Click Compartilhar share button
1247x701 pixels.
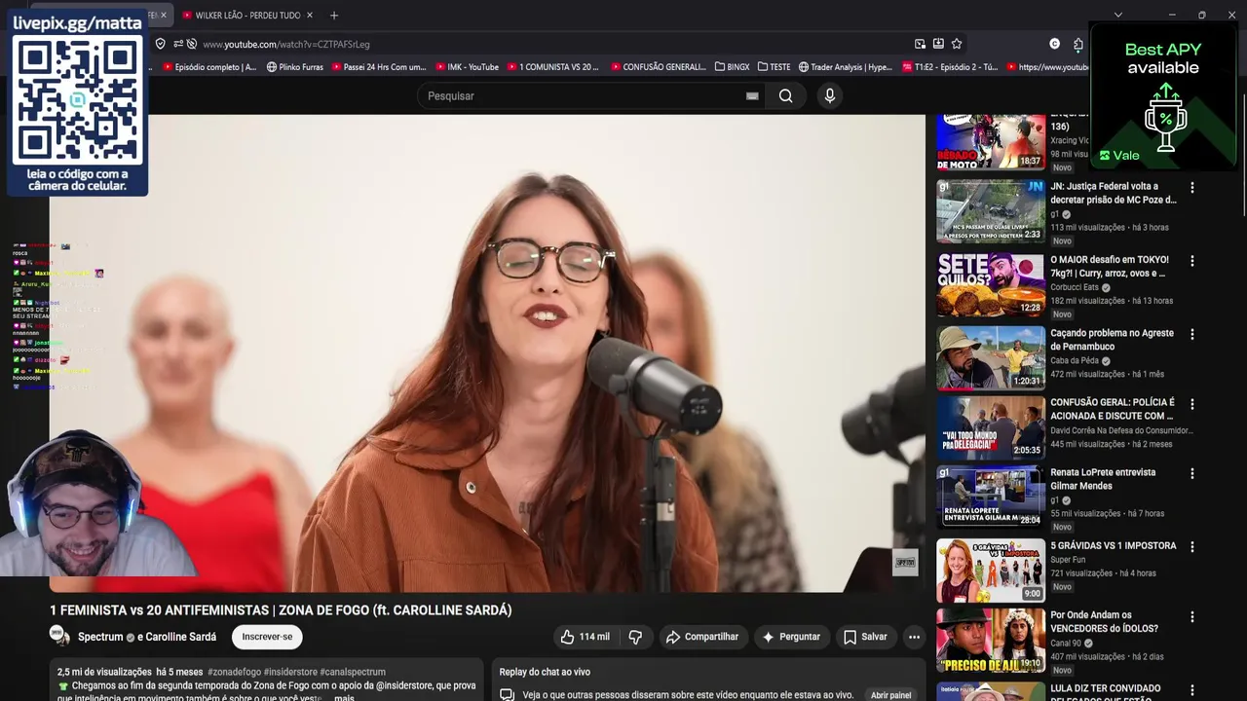pyautogui.click(x=701, y=637)
